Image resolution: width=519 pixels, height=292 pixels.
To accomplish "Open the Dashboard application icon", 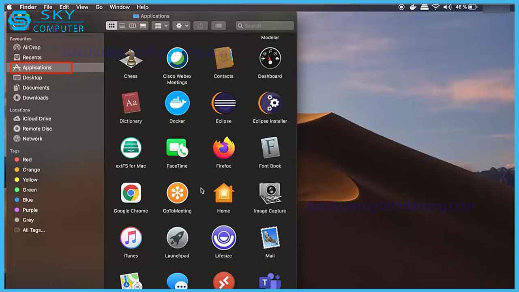I will [270, 58].
